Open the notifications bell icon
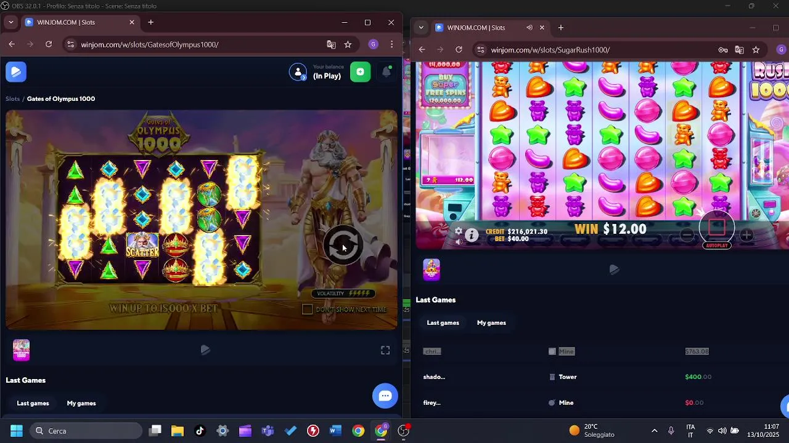Screen dimensions: 789x443 (386, 72)
